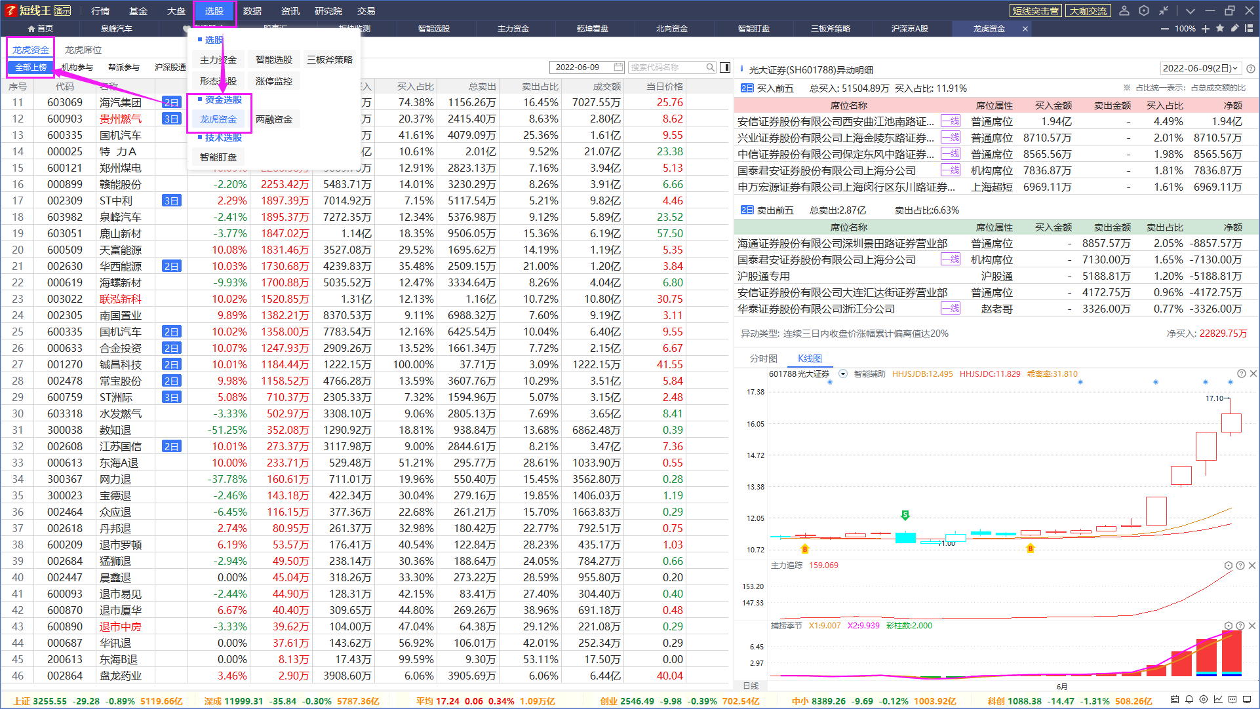This screenshot has width=1260, height=709.
Task: Open the 行情 top menu
Action: [x=100, y=11]
